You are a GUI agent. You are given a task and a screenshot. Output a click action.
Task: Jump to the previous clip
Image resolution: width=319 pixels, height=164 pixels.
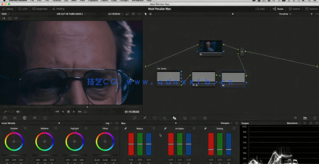pos(57,112)
